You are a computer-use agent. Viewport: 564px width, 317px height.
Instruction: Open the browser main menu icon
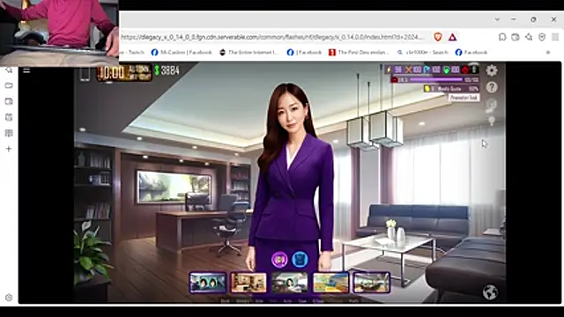[x=555, y=37]
